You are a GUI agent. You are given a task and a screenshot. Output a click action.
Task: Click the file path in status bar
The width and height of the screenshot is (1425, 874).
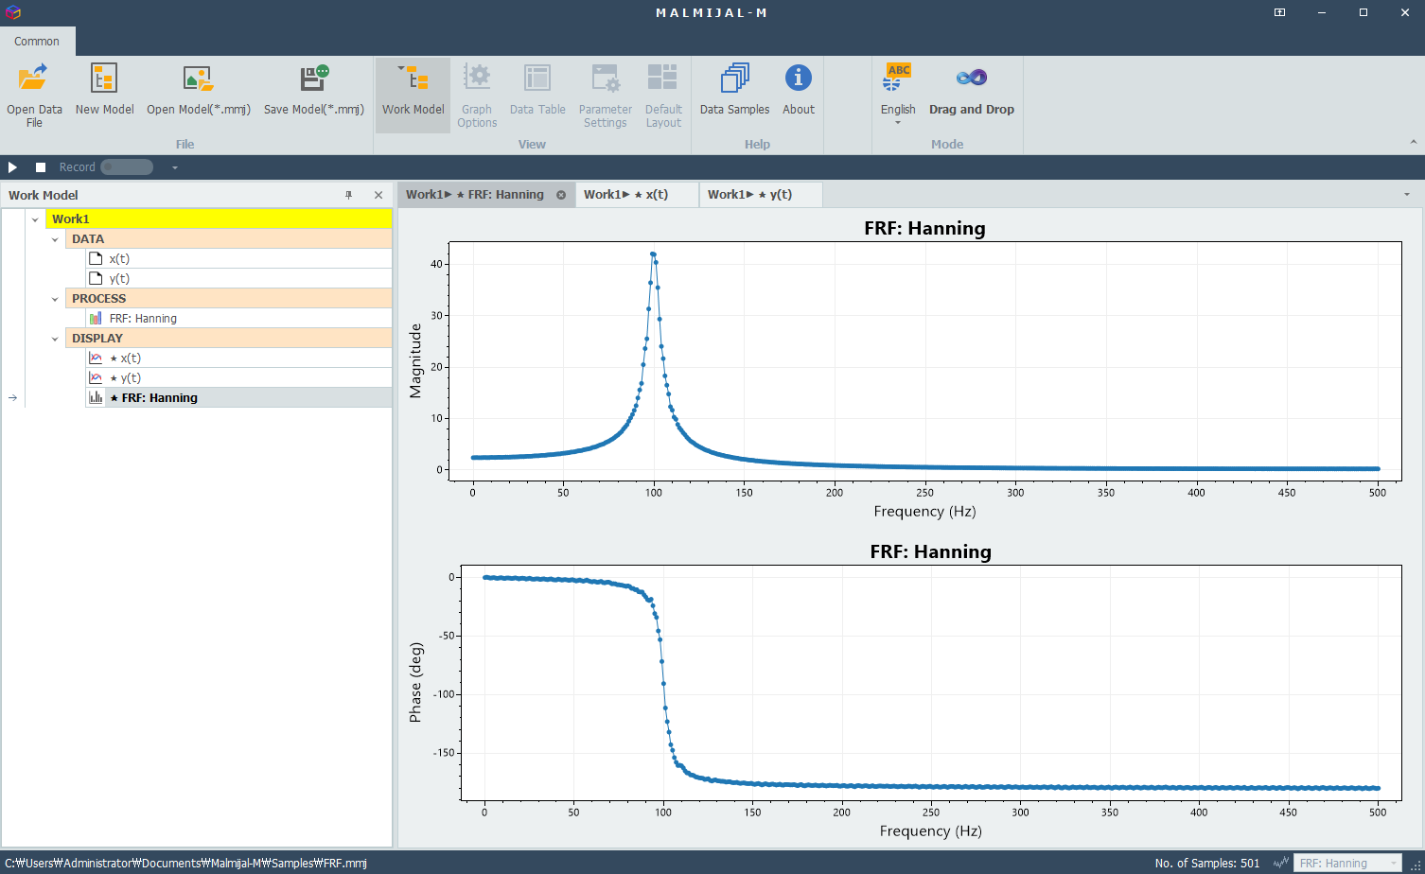tap(185, 863)
